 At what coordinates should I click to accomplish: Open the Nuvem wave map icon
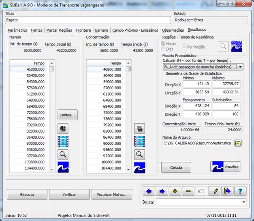tap(63, 167)
